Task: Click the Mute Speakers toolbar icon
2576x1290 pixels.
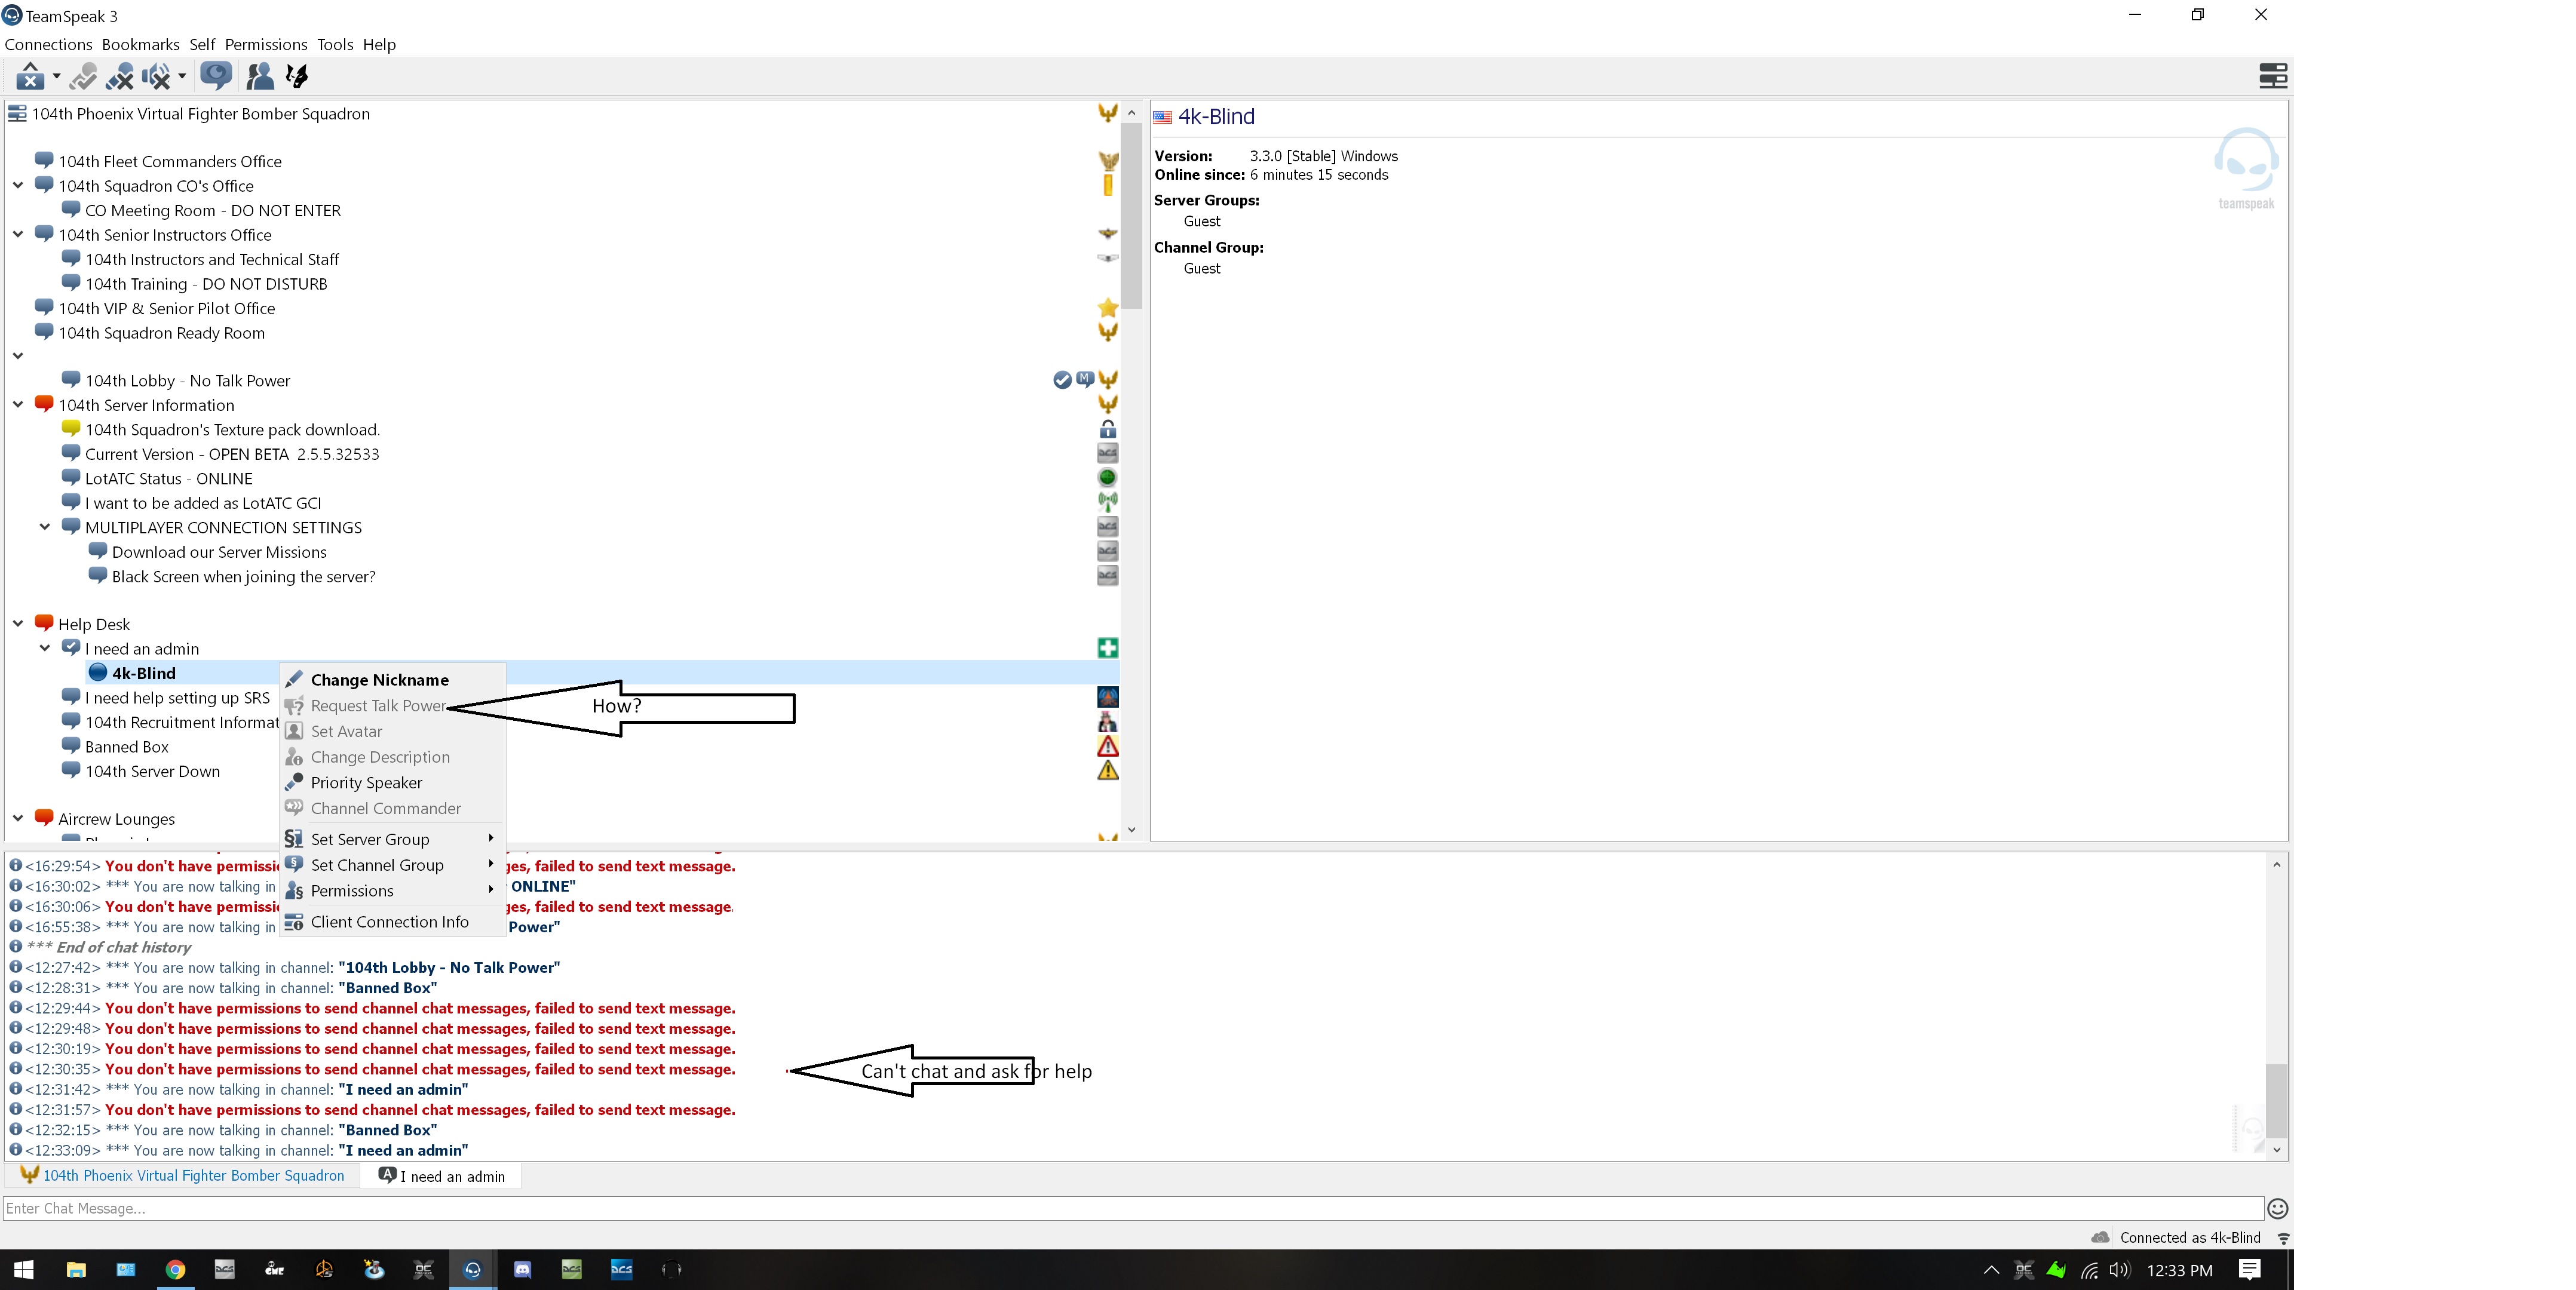Action: (156, 76)
